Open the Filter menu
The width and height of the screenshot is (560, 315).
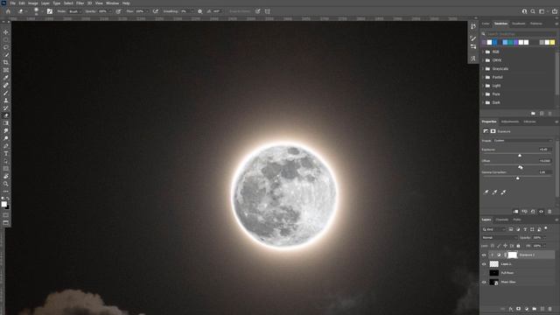click(80, 3)
